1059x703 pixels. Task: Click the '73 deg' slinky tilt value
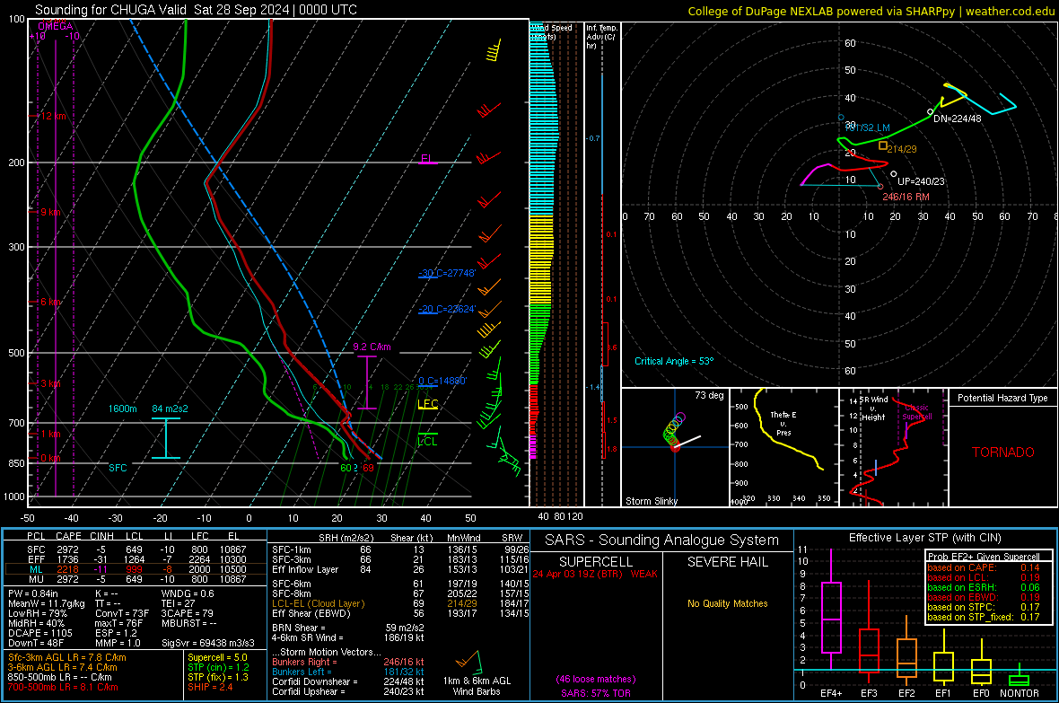(709, 395)
